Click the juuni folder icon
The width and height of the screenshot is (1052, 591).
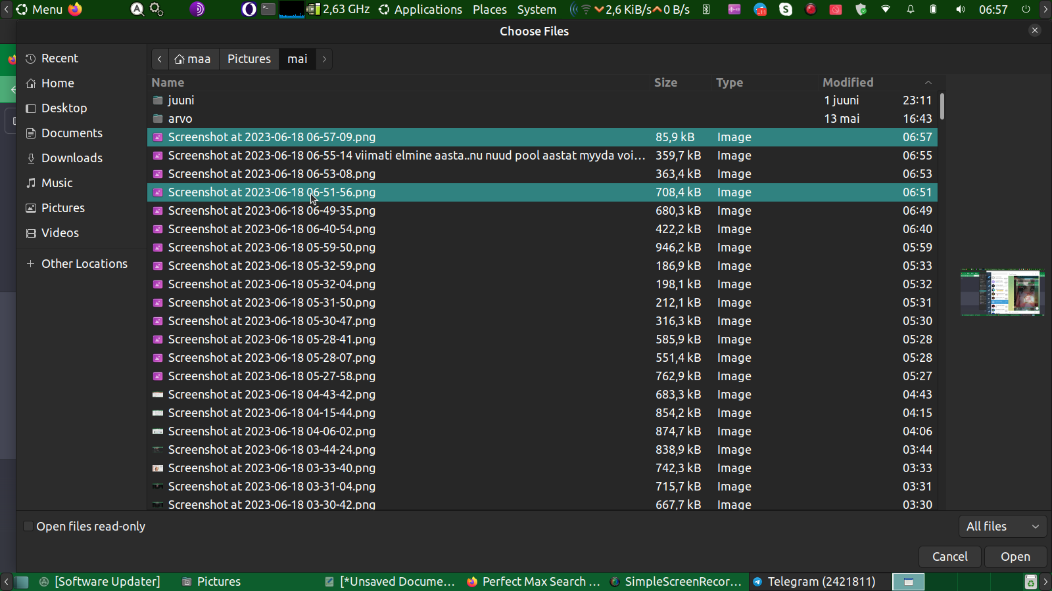click(x=158, y=100)
